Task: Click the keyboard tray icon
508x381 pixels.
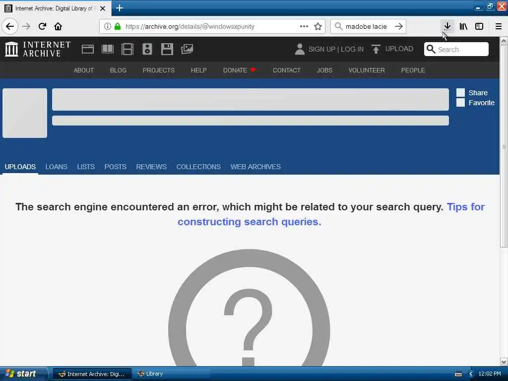Action: click(x=458, y=374)
